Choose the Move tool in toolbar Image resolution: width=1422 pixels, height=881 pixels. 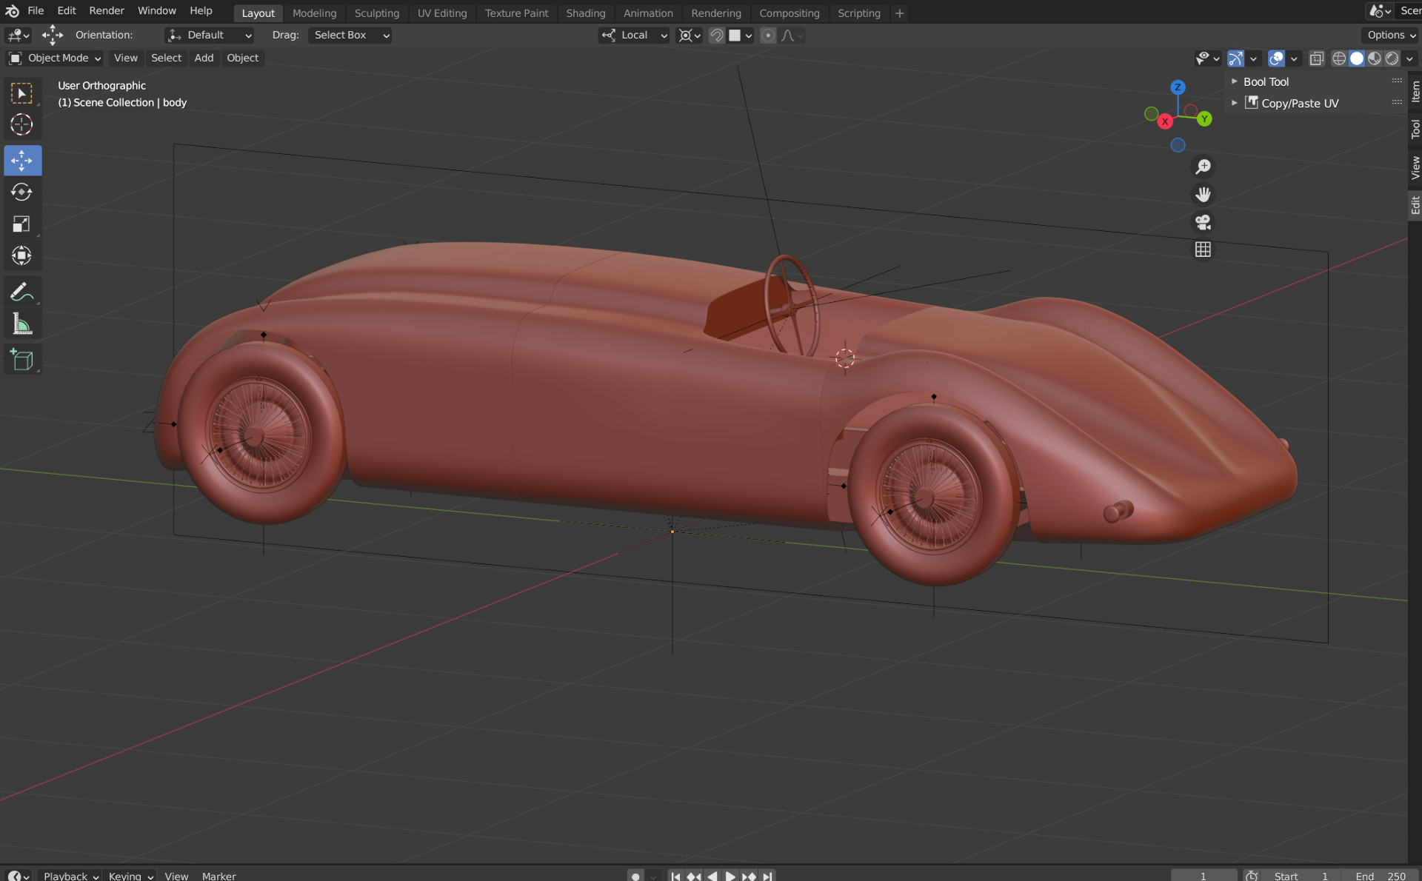(x=21, y=160)
